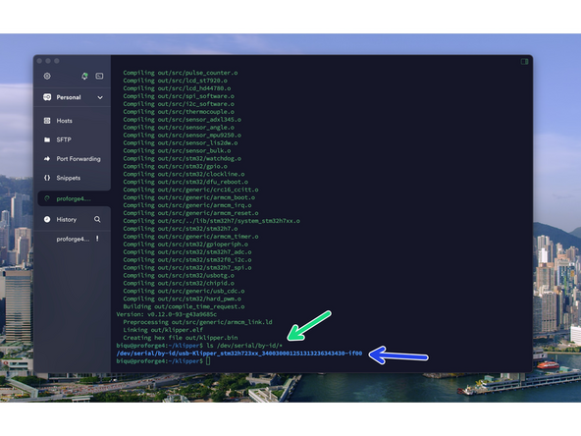This screenshot has width=581, height=436.
Task: Click the 'ls /dev/serial/by-id/*' command line
Action: [x=244, y=346]
